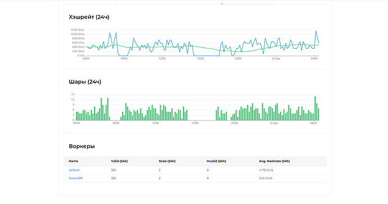
Task: Click the 10.00 GH/s axis label
Action: point(78,34)
